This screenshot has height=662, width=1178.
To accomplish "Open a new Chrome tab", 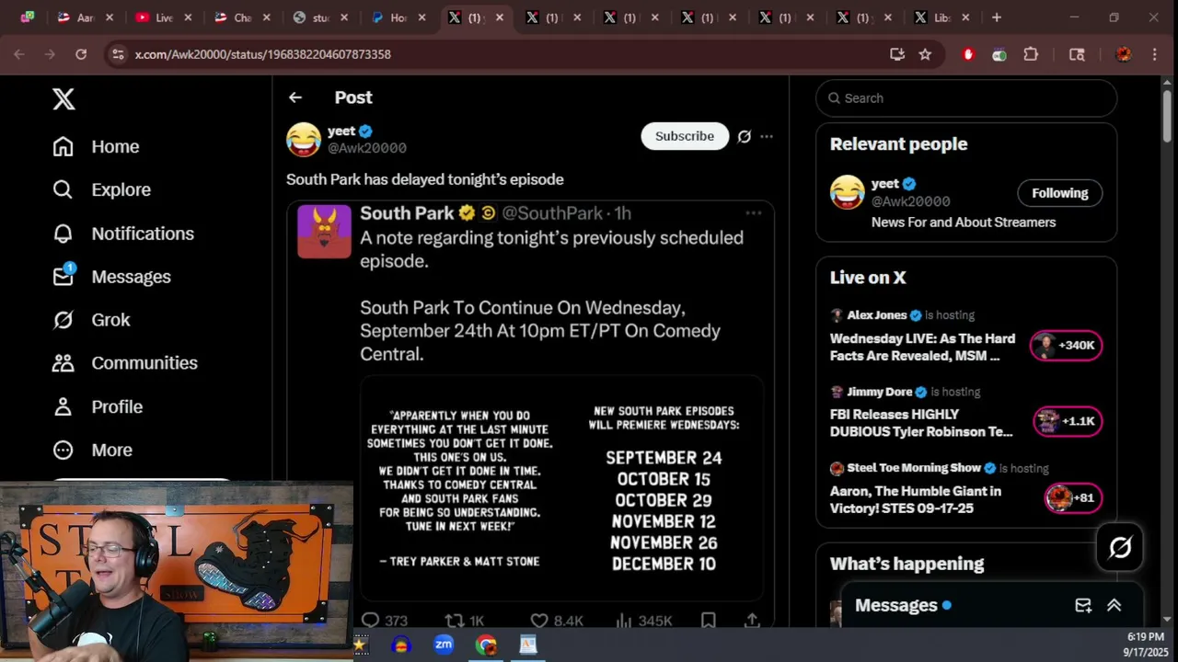I will [x=996, y=17].
